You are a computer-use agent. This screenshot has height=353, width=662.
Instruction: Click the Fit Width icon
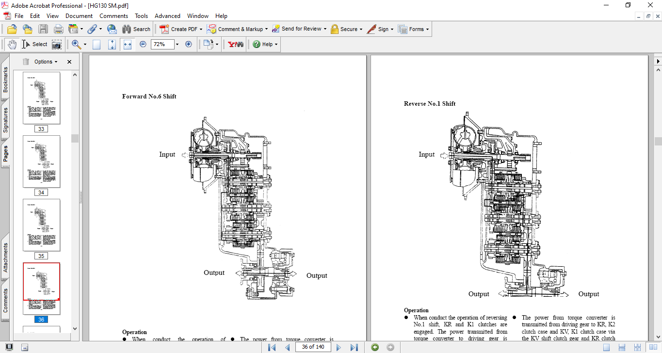pos(128,44)
